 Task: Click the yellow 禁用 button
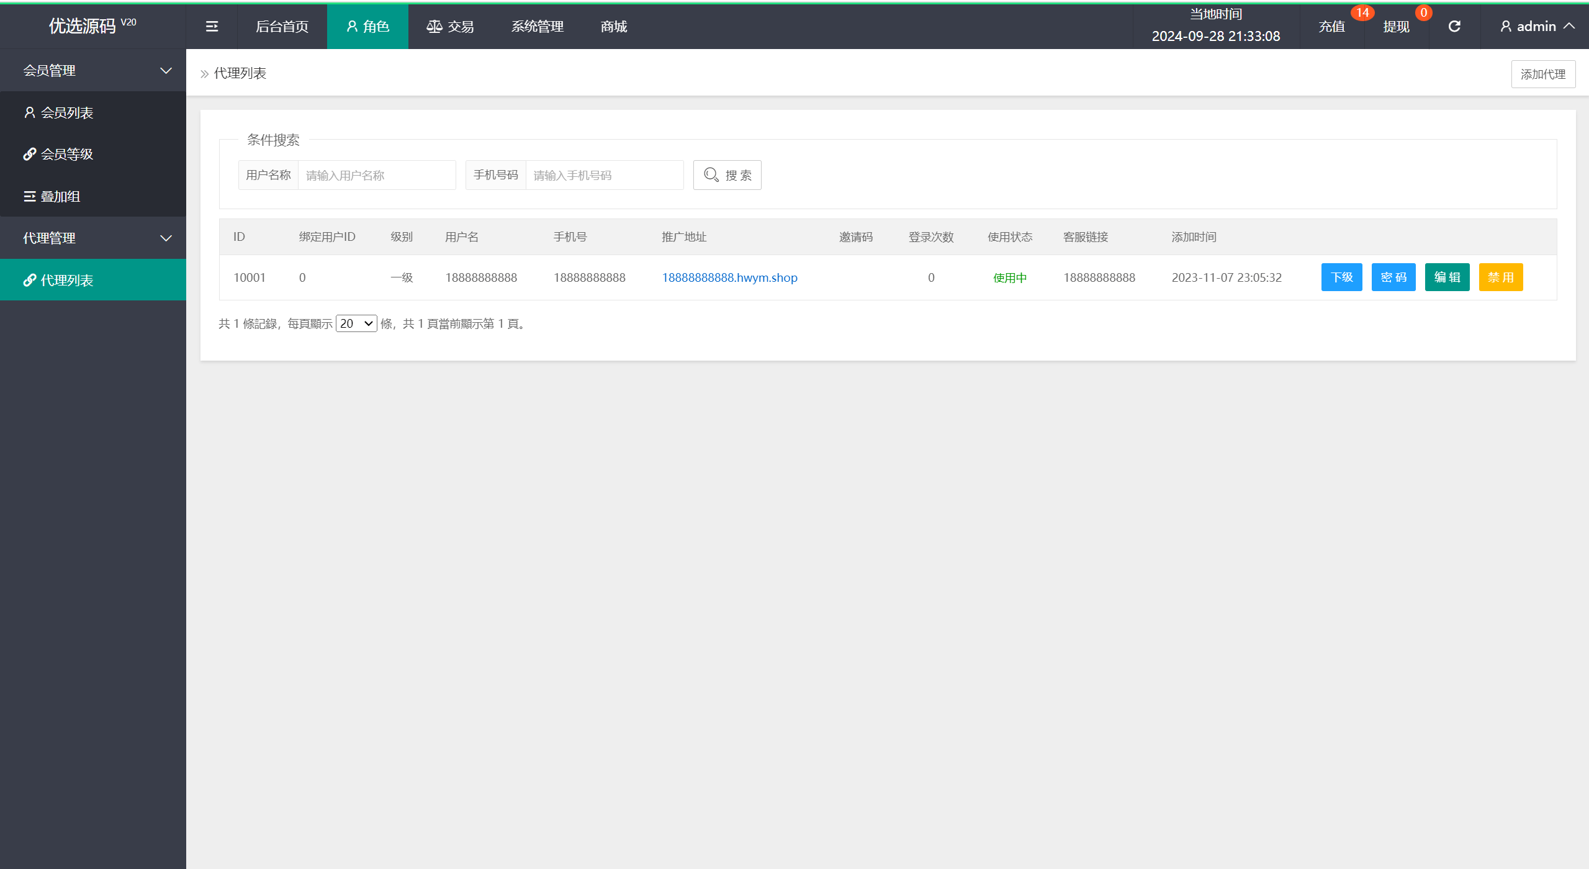click(1500, 277)
